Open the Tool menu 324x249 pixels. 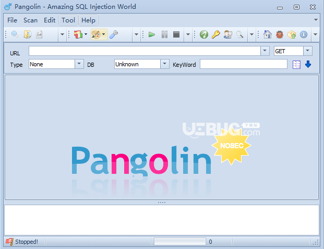(68, 20)
